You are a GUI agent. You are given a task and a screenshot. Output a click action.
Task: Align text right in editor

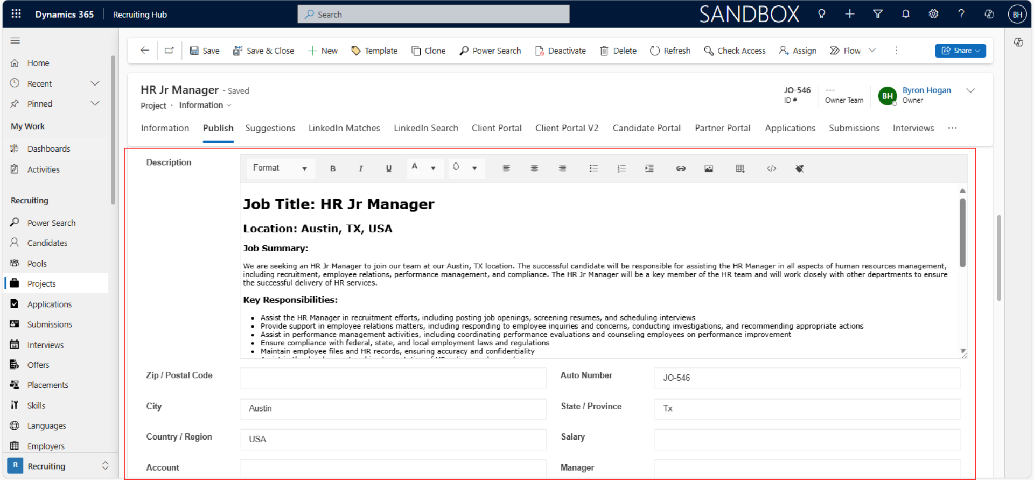(x=562, y=168)
